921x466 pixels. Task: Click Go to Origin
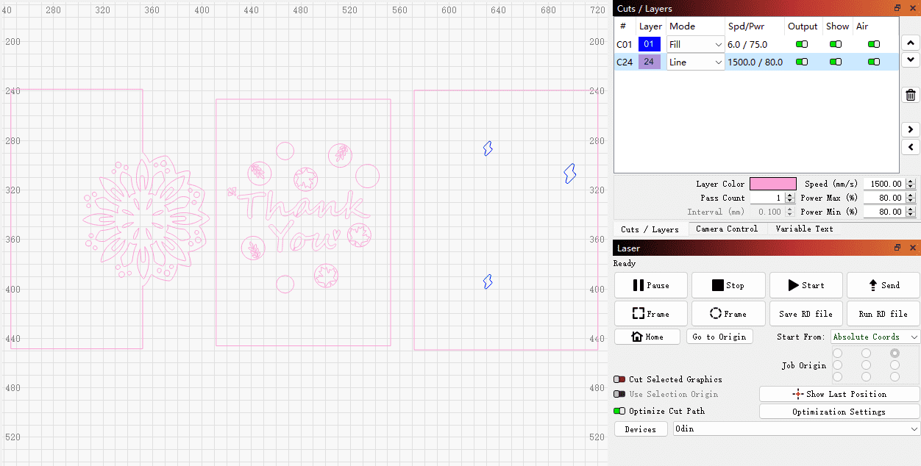(x=719, y=337)
